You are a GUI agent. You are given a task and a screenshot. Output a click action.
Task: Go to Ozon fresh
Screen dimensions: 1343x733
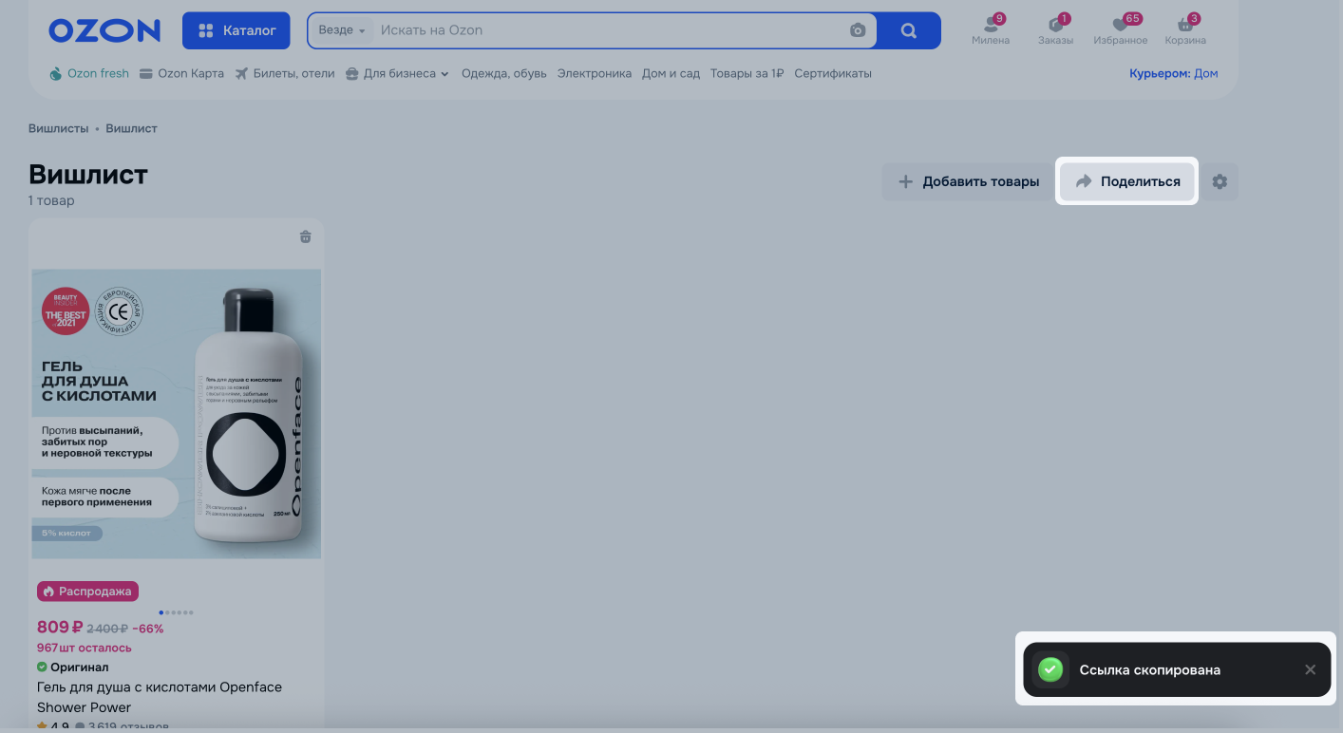click(x=89, y=73)
